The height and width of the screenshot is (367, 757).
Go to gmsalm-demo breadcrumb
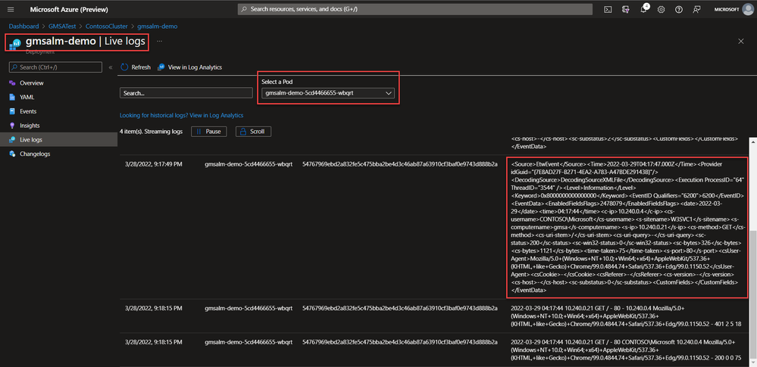point(158,26)
